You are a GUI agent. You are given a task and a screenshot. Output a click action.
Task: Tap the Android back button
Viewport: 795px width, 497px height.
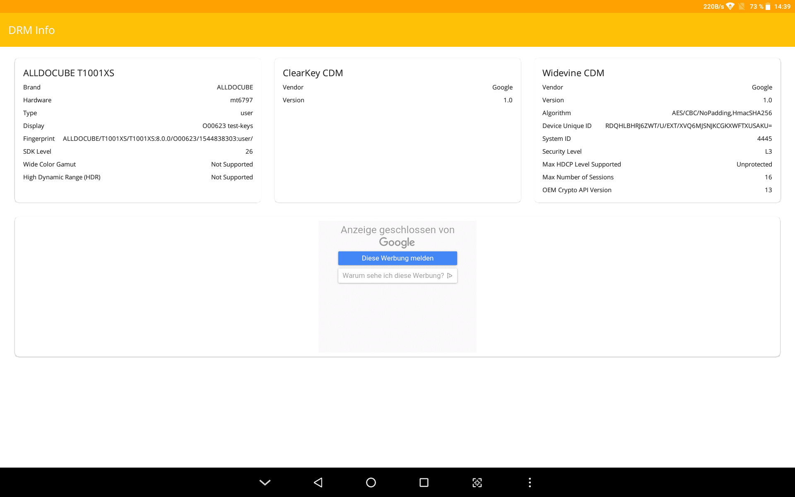coord(318,483)
